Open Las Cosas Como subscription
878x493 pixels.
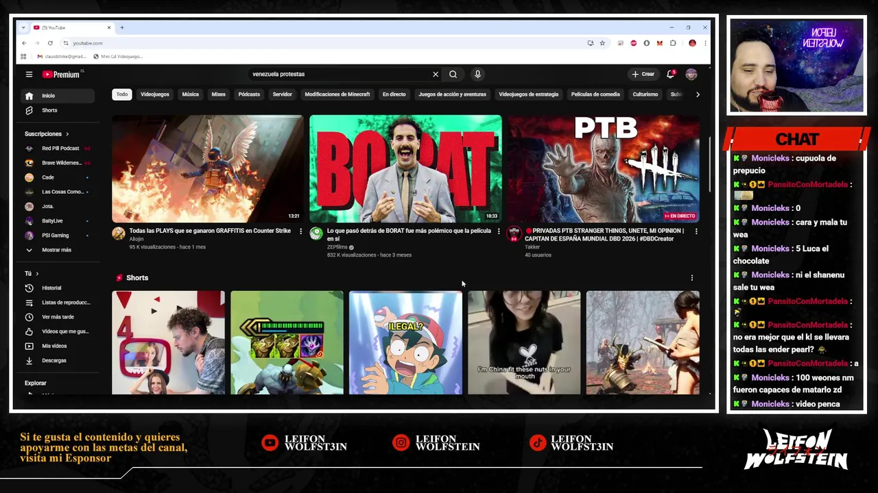[58, 192]
